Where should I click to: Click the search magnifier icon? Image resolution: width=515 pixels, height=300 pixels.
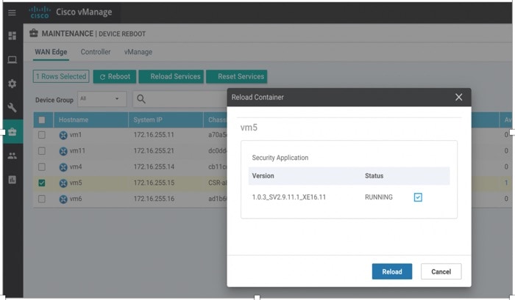[x=141, y=99]
